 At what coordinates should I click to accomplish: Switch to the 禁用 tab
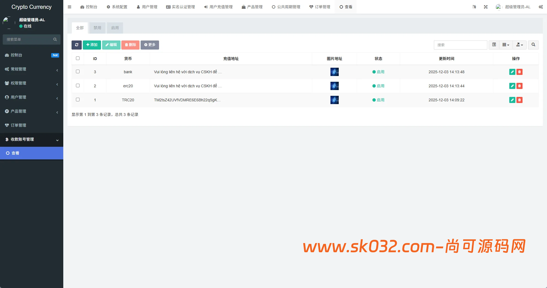click(97, 28)
